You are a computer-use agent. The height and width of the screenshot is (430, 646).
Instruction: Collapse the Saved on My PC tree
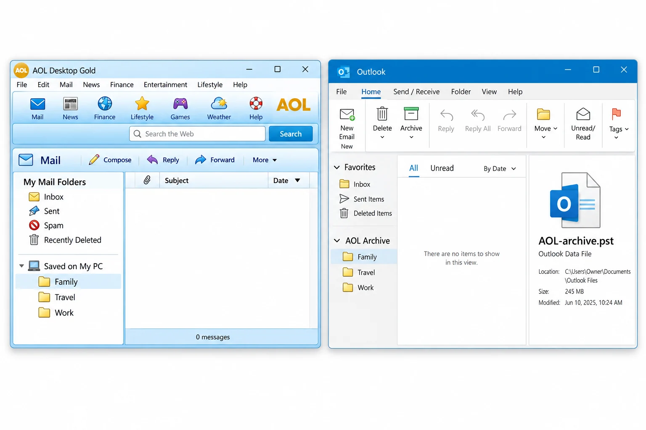pyautogui.click(x=21, y=266)
